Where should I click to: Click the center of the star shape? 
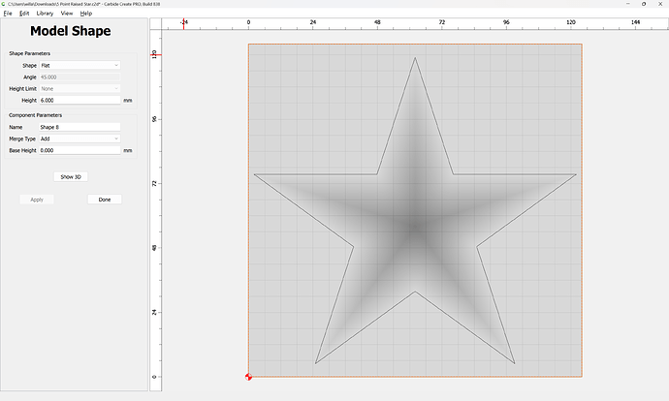pyautogui.click(x=415, y=228)
